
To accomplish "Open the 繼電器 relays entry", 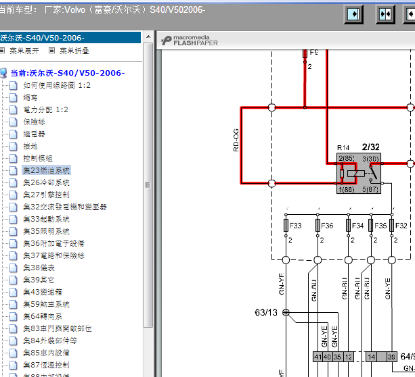I will (x=34, y=134).
